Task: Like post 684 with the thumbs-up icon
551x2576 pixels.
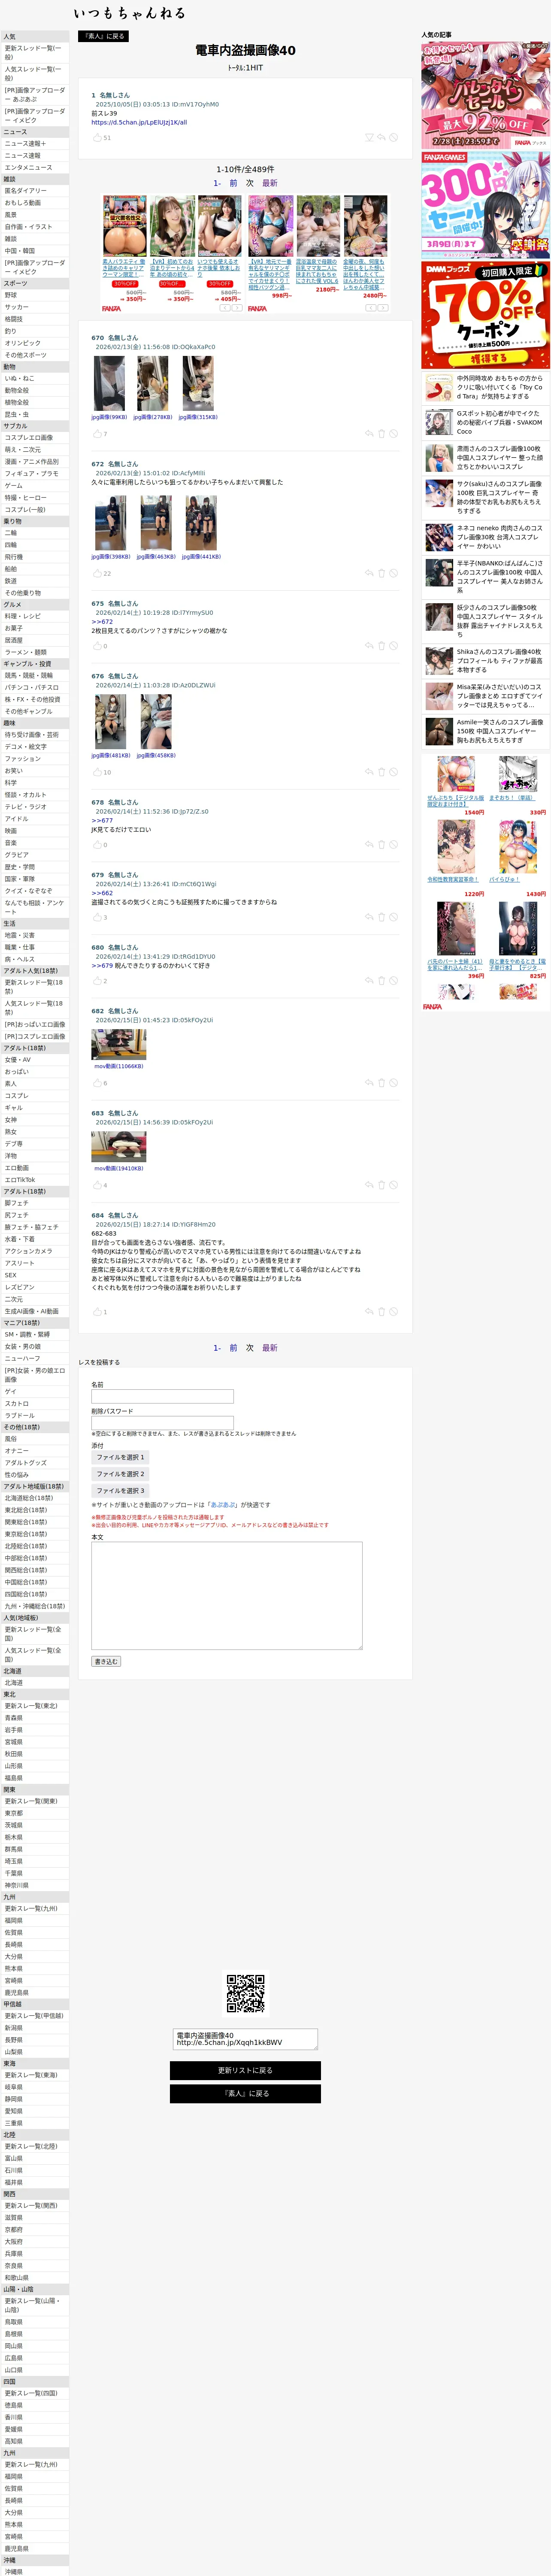Action: click(97, 1312)
